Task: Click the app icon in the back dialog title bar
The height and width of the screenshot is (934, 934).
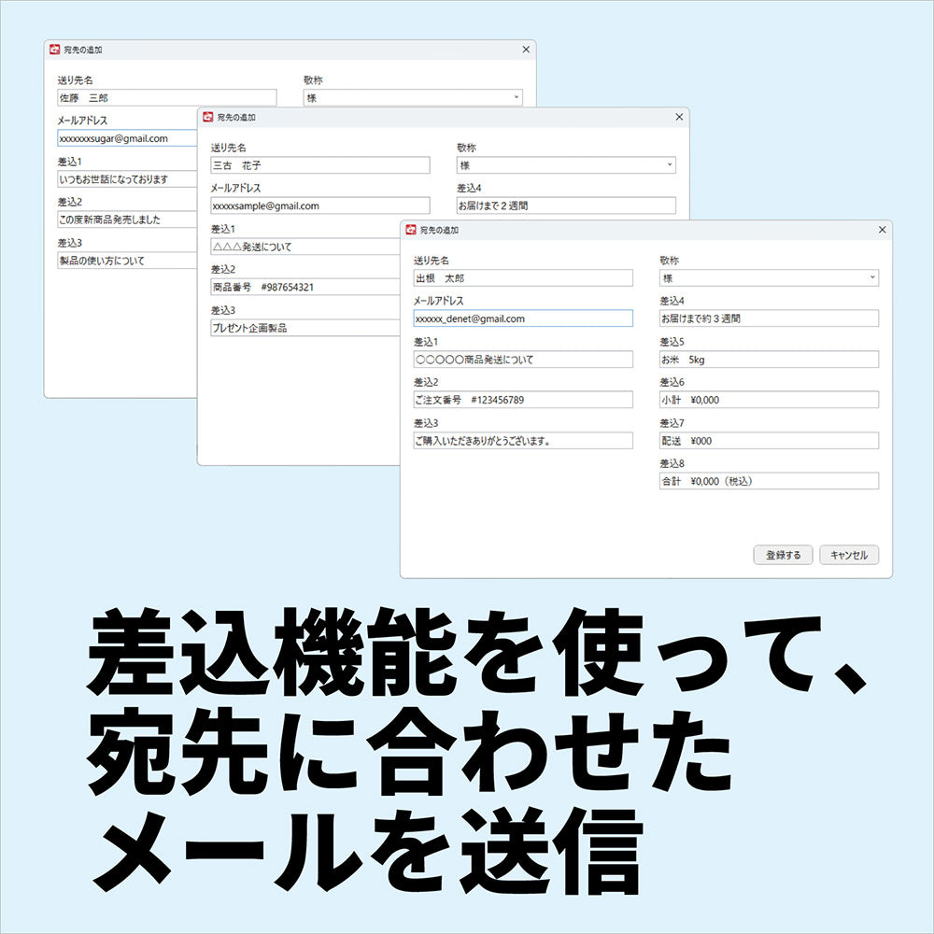Action: 55,50
